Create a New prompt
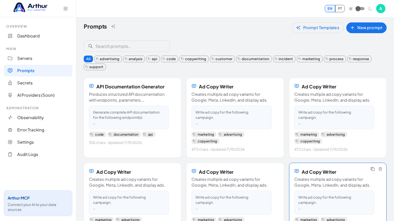The width and height of the screenshot is (394, 221). point(366,28)
